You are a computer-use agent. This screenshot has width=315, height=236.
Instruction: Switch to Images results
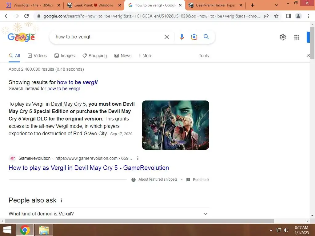tap(65, 56)
